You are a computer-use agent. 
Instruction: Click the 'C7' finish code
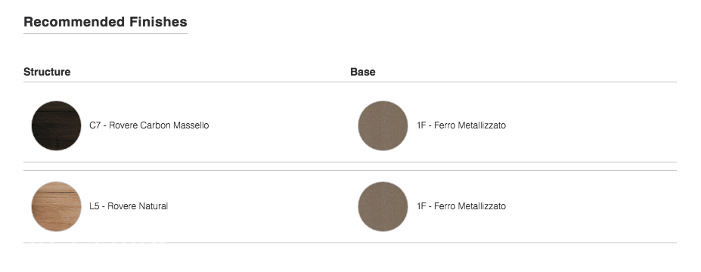click(x=95, y=125)
